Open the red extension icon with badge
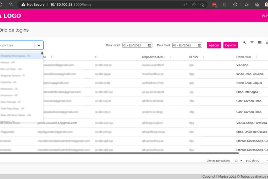The height and width of the screenshot is (179, 268). [x=214, y=5]
